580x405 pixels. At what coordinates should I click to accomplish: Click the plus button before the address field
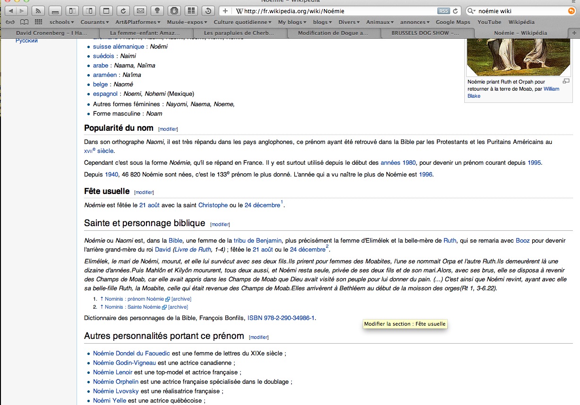[225, 11]
